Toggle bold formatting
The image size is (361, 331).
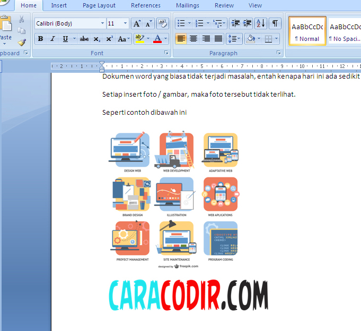(41, 39)
